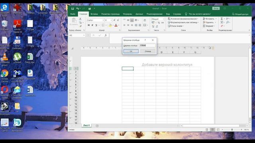
Task: Switch to the Данные tab
Action: click(x=139, y=14)
